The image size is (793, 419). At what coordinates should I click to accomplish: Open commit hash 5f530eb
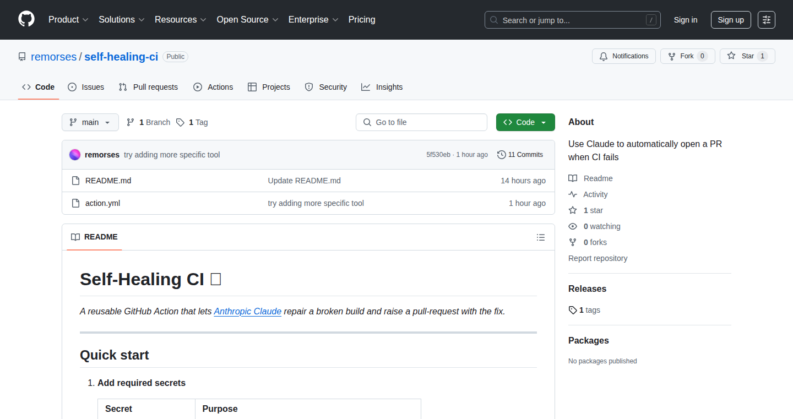point(438,155)
